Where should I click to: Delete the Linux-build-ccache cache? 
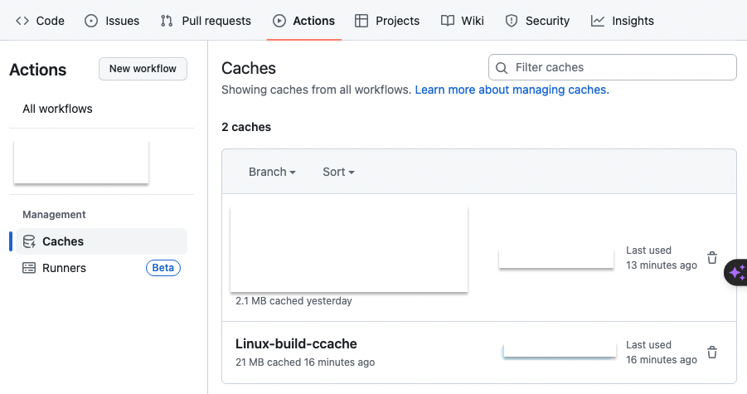pos(711,353)
